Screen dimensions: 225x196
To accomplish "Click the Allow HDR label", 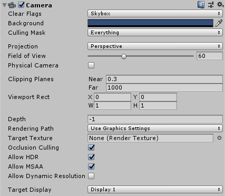I will (23, 157).
